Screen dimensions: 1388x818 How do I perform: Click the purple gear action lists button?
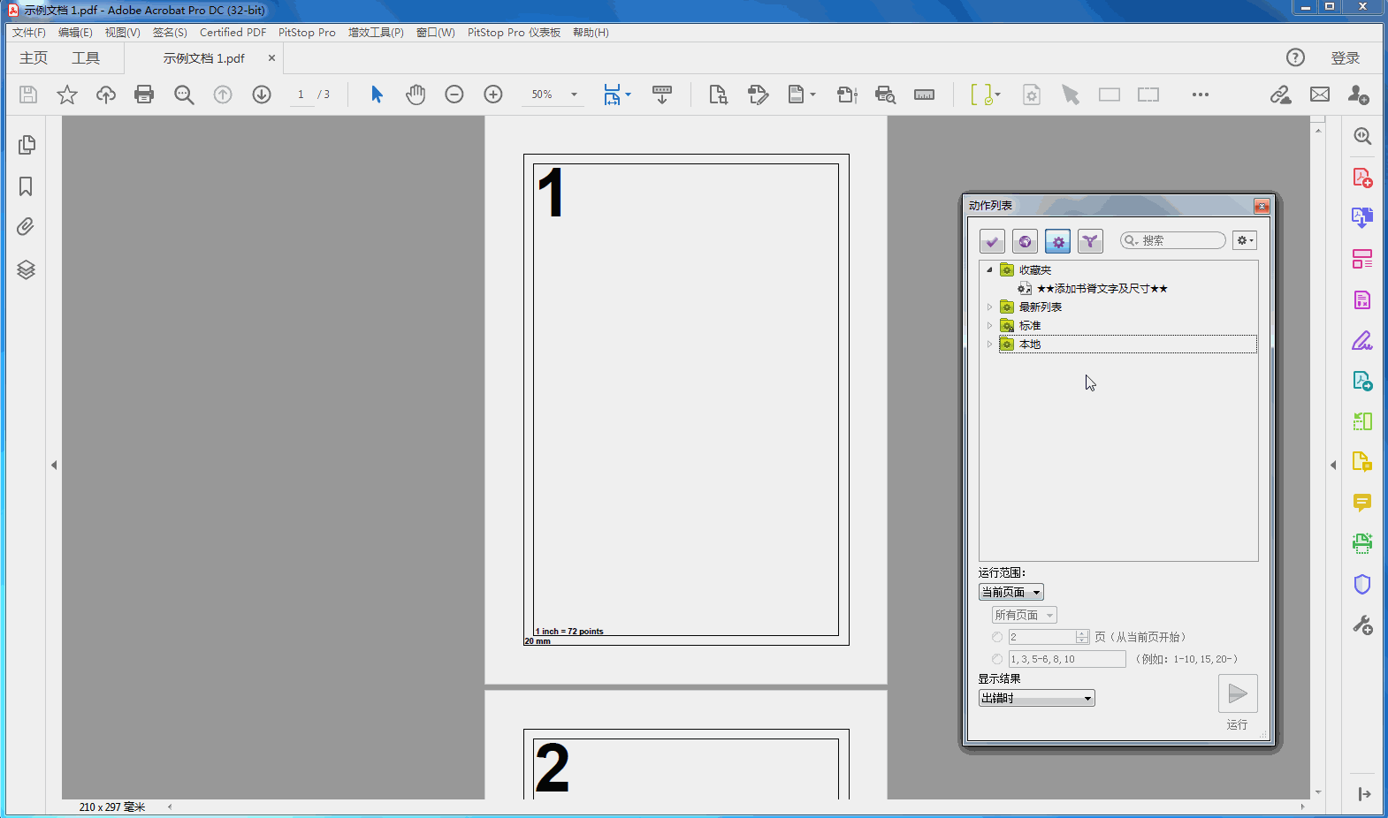point(1057,241)
